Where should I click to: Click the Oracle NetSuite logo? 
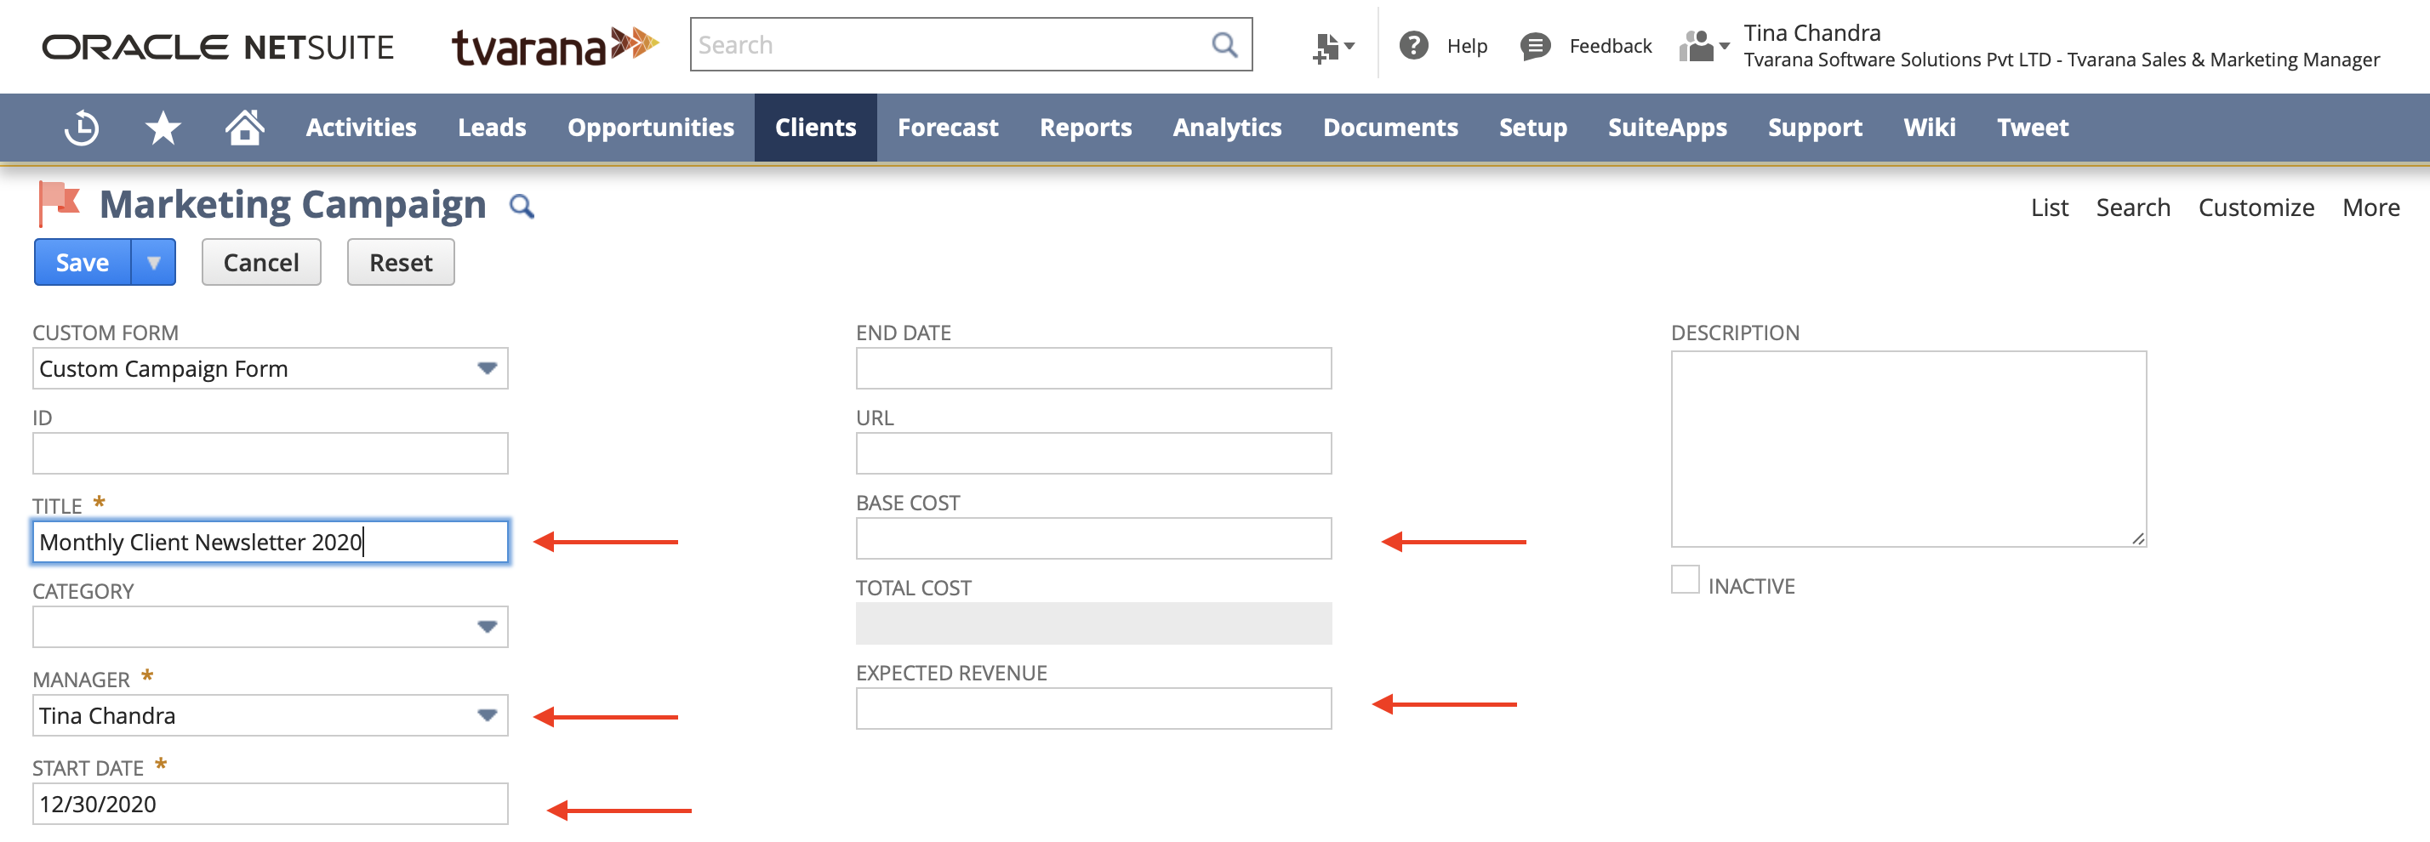point(218,46)
